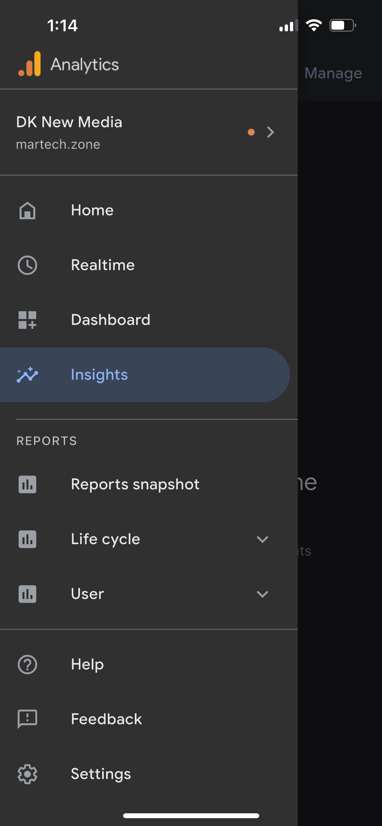This screenshot has height=826, width=382.
Task: Click the Life cycle bar chart icon
Action: 27,539
